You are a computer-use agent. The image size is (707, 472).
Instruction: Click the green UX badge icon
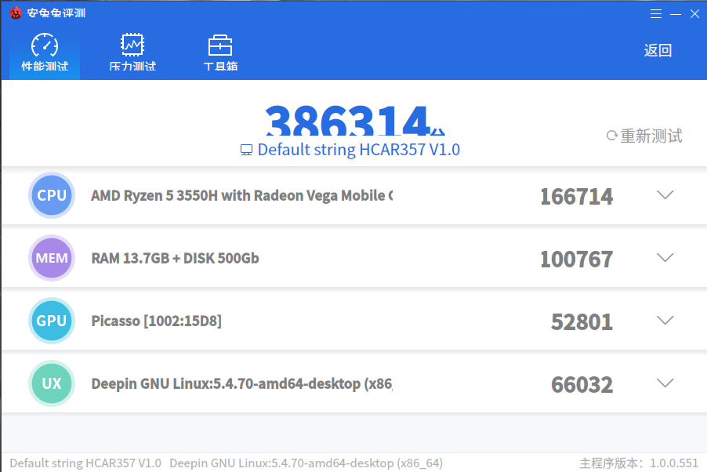[52, 383]
